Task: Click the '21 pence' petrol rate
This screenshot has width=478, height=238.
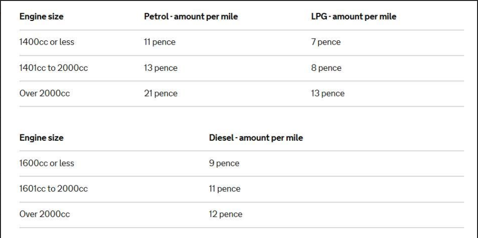Action: click(x=161, y=94)
